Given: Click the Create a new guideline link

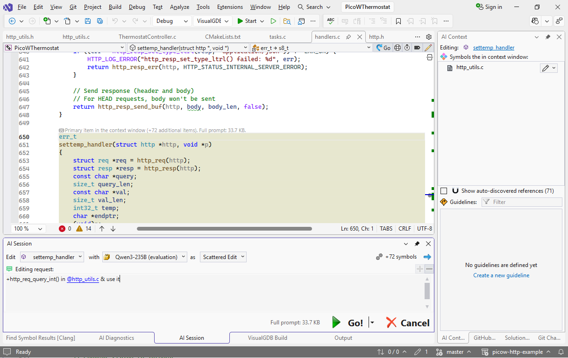Looking at the screenshot, I should [x=501, y=275].
